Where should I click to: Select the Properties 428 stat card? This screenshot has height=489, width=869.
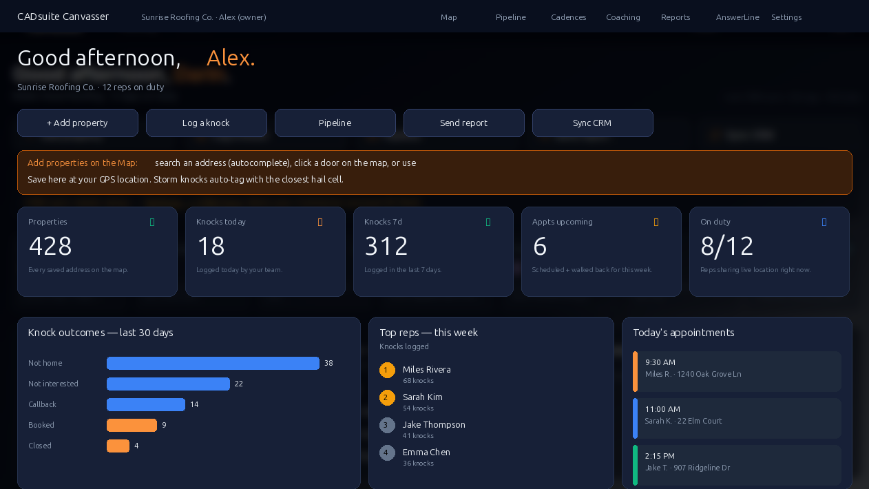[97, 251]
